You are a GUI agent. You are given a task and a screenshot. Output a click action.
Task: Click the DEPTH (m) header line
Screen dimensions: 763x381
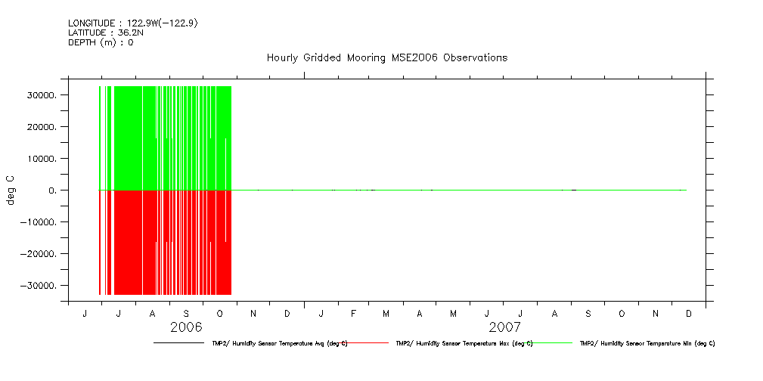point(101,43)
